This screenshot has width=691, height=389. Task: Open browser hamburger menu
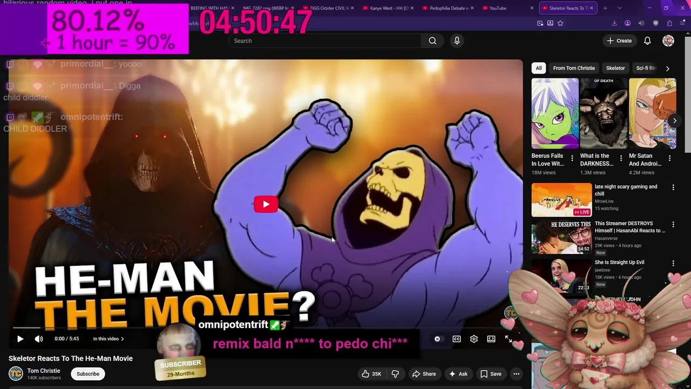tap(683, 23)
